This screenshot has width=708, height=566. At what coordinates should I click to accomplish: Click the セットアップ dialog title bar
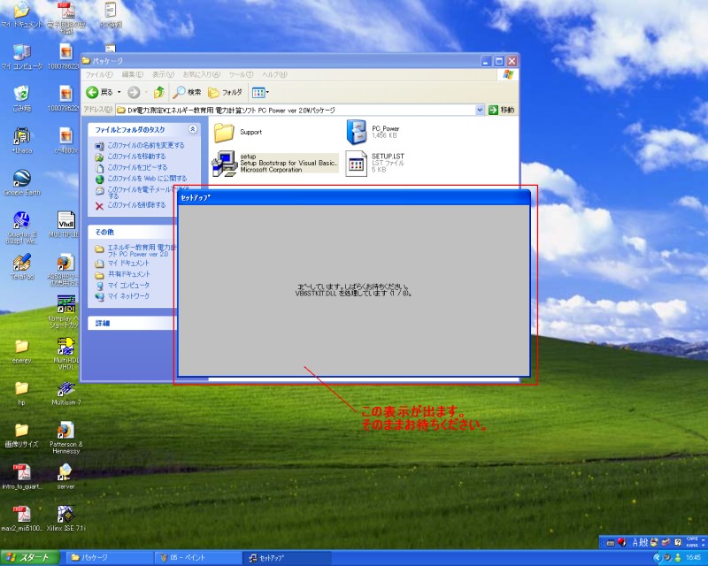tap(353, 198)
